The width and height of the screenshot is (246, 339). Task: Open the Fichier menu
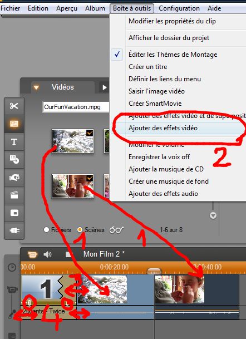10,8
